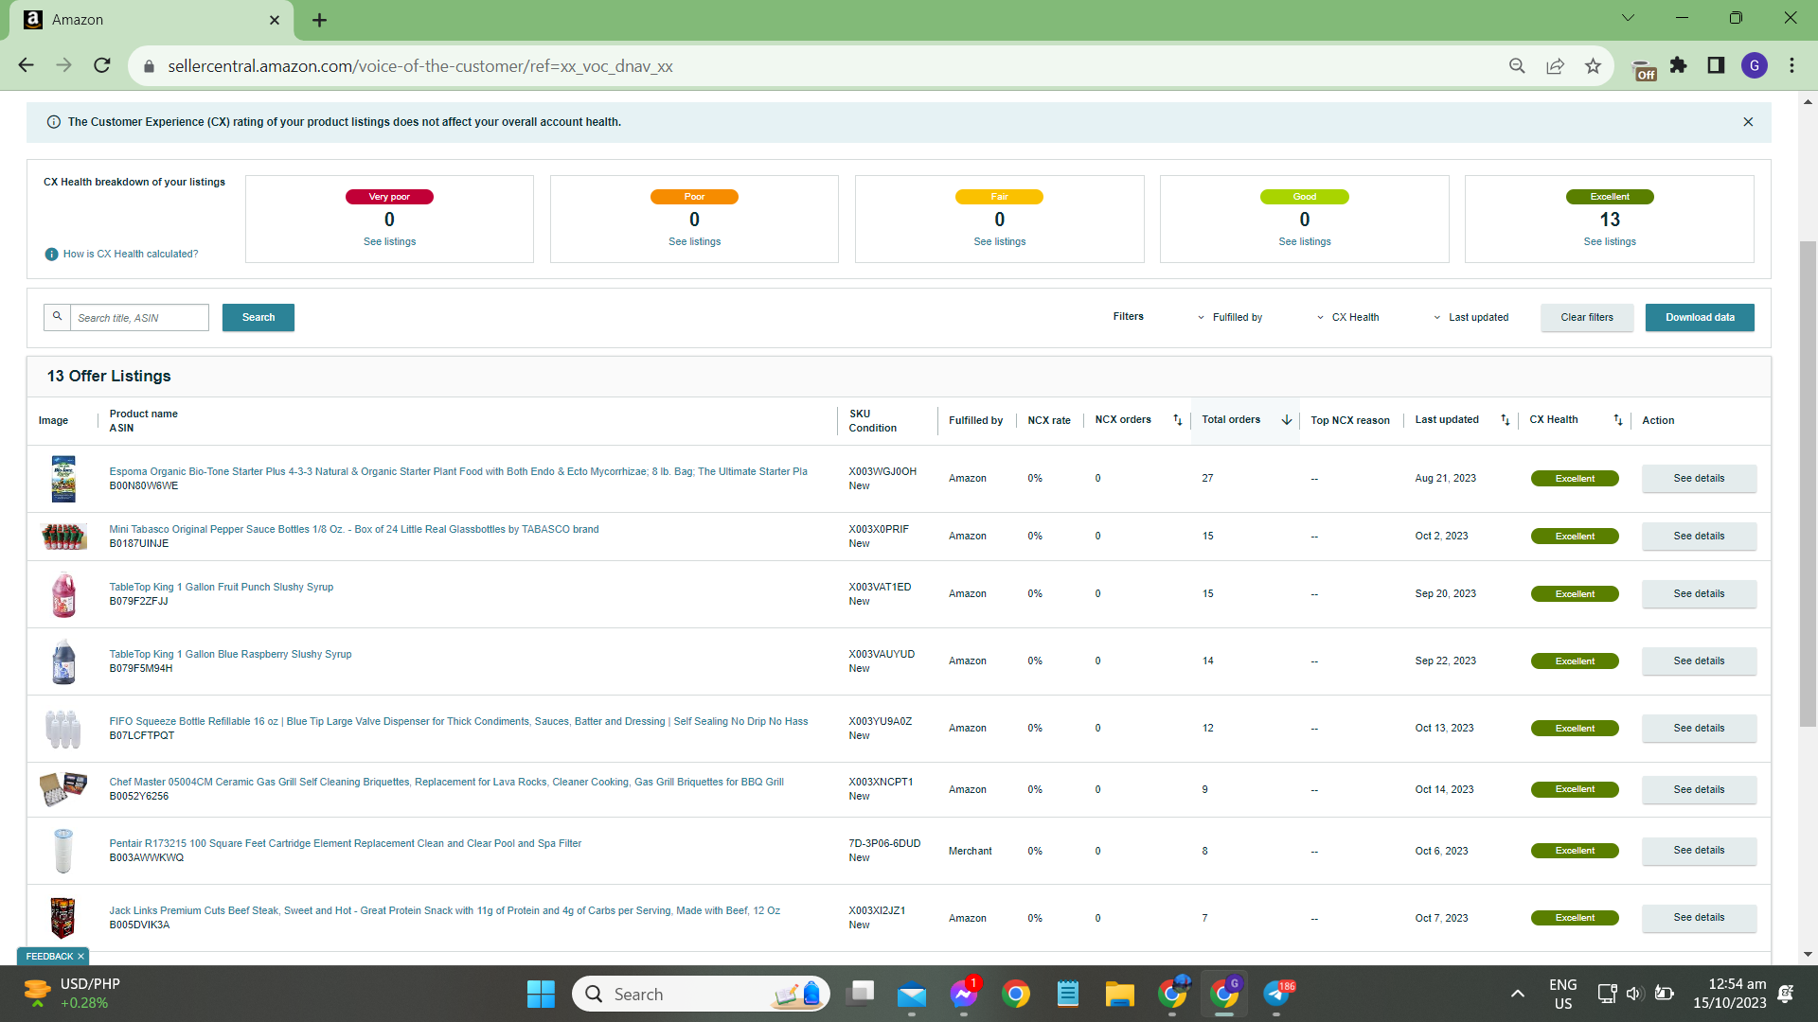Open Windows Start menu

pyautogui.click(x=541, y=994)
